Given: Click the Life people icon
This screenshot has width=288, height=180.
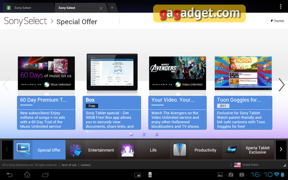Looking at the screenshot, I should point(128,150).
